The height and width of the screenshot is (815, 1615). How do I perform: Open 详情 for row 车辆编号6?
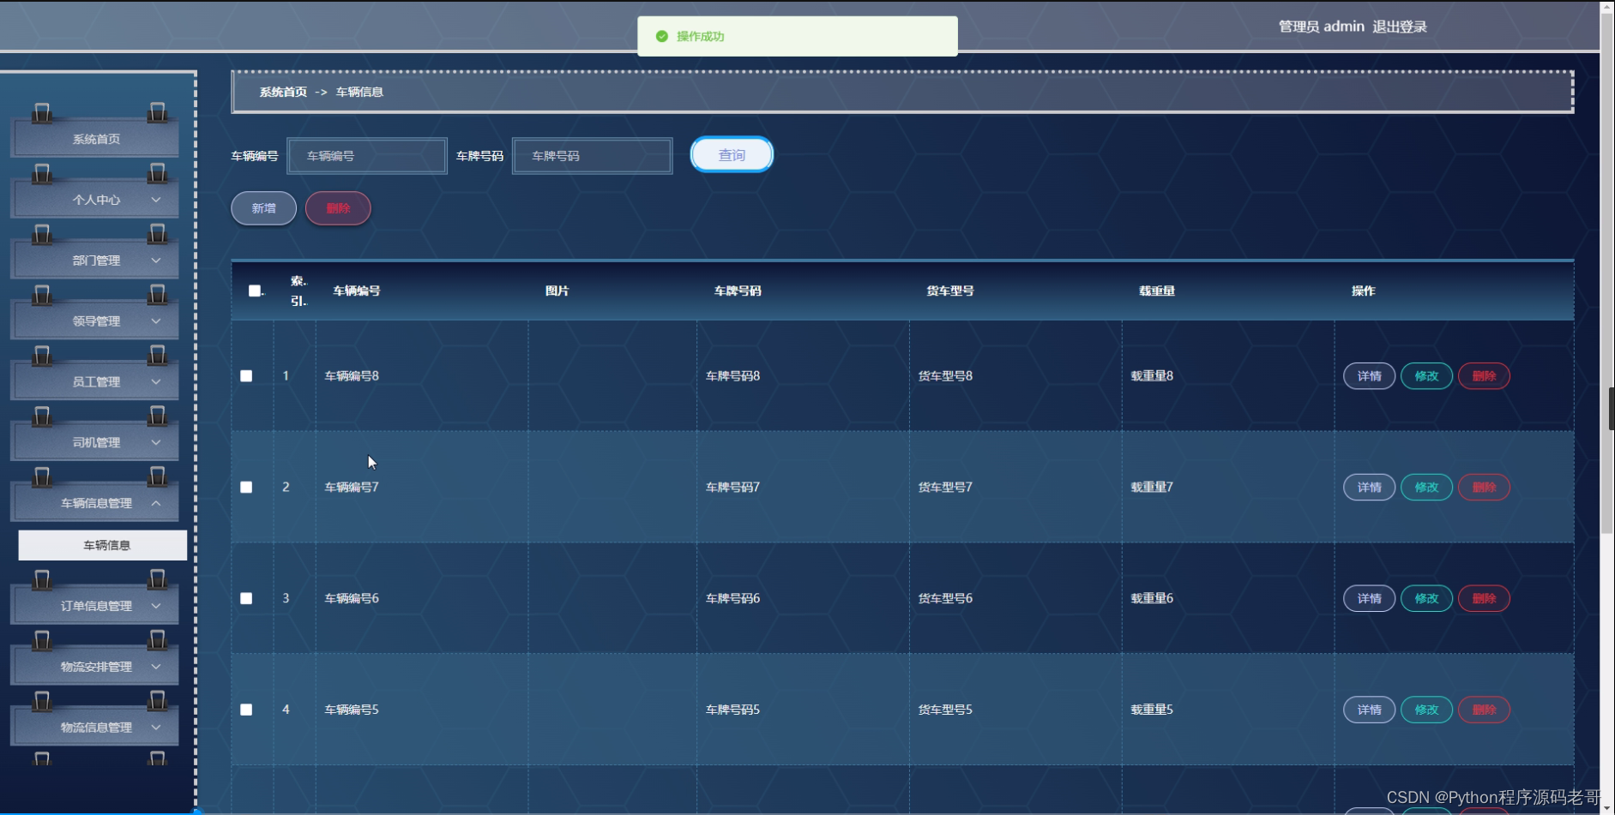[x=1369, y=598]
